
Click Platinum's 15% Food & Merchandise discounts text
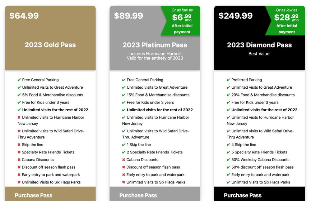pos(158,95)
